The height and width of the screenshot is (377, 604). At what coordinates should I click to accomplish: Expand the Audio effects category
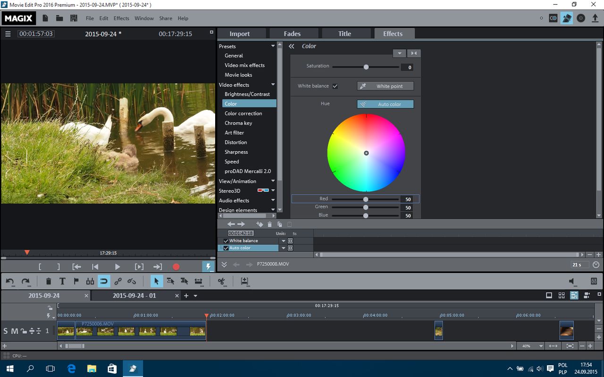(x=273, y=201)
